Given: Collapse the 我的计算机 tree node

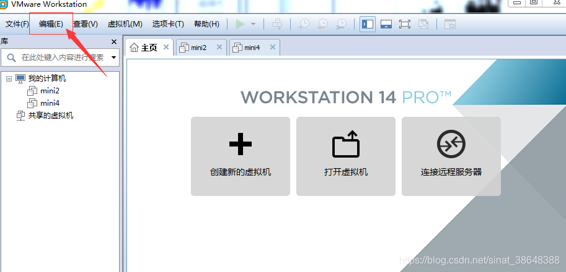Looking at the screenshot, I should click(9, 79).
